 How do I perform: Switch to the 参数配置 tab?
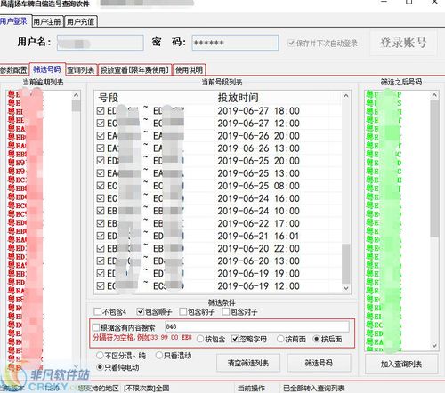[14, 70]
